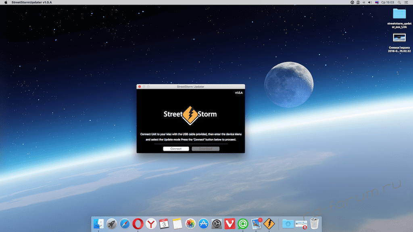
Task: Open Launchpad from the Dock
Action: tap(112, 224)
